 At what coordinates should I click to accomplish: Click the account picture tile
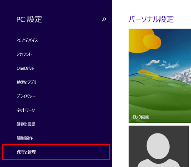(159, 146)
